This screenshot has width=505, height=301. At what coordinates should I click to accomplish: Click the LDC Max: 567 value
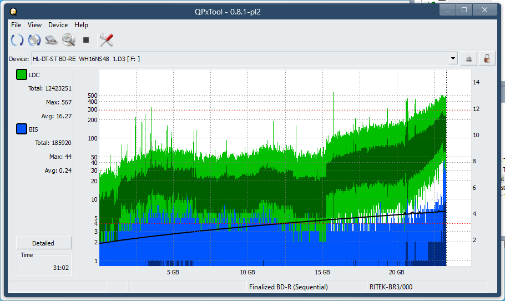[x=59, y=102]
